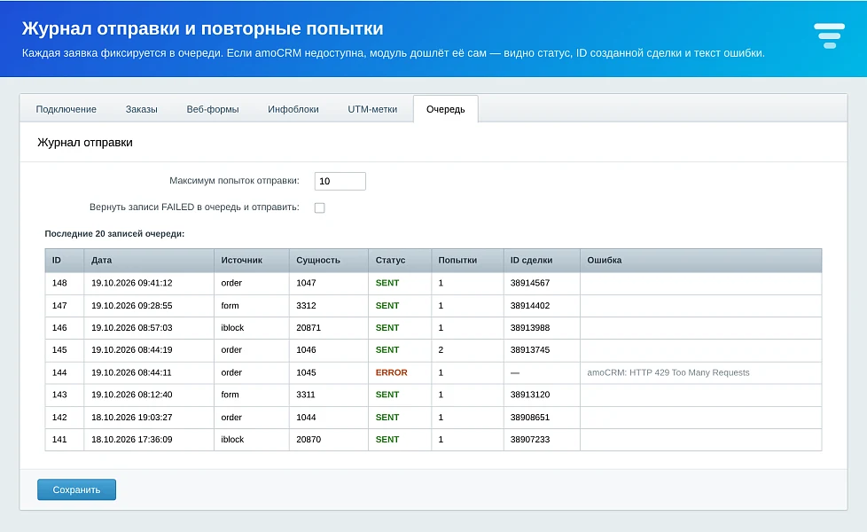This screenshot has width=867, height=532.
Task: Click the dash deal ID in row 144
Action: 515,372
